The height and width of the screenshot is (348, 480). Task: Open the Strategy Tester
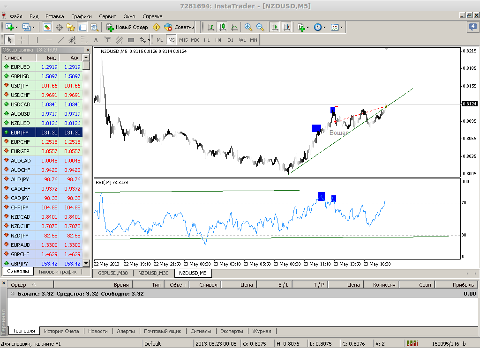[94, 27]
